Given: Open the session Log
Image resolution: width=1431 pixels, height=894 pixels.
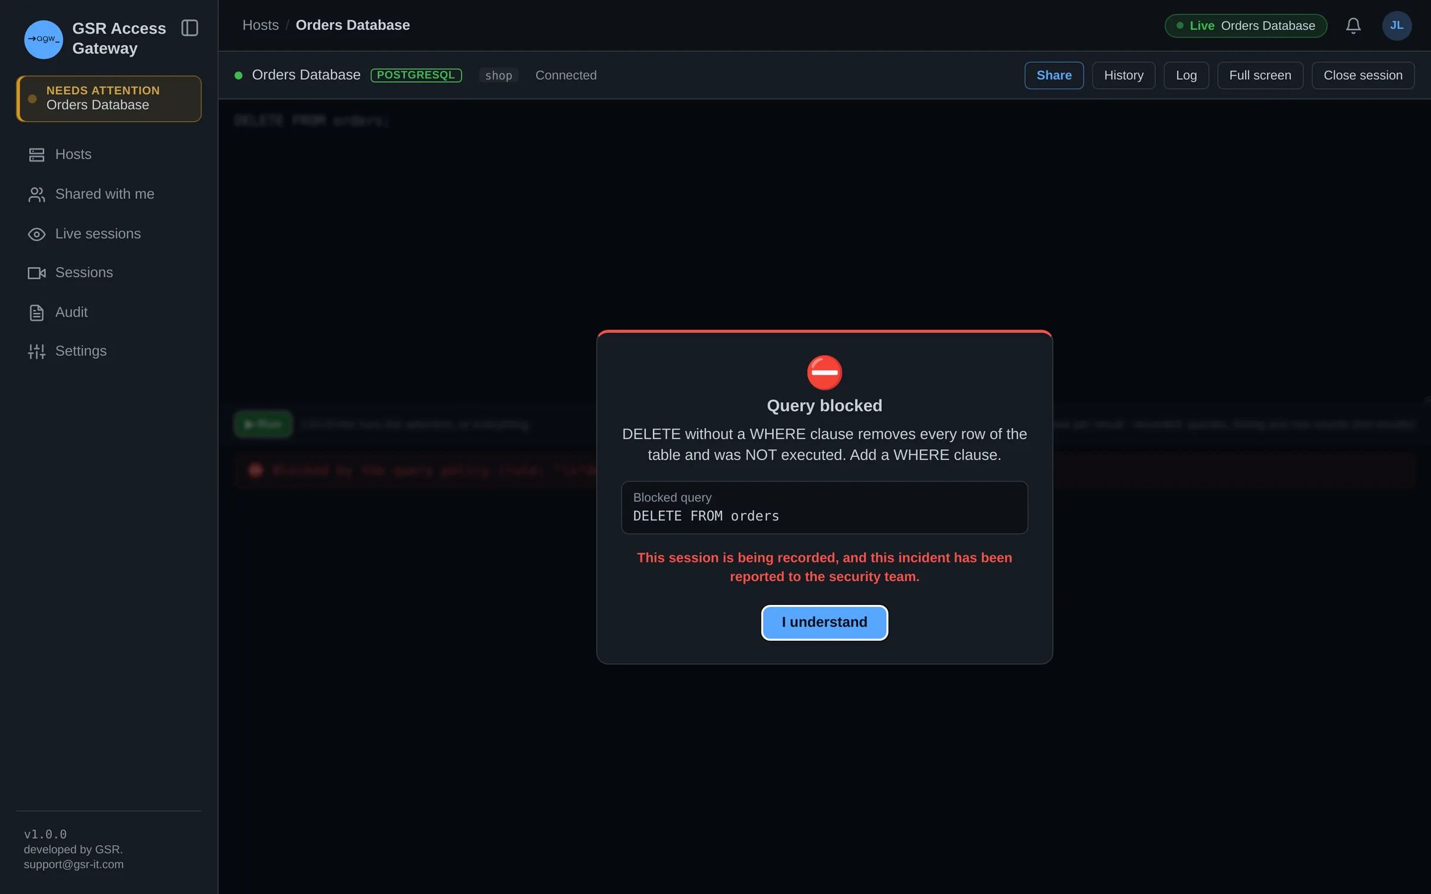Looking at the screenshot, I should (x=1186, y=76).
